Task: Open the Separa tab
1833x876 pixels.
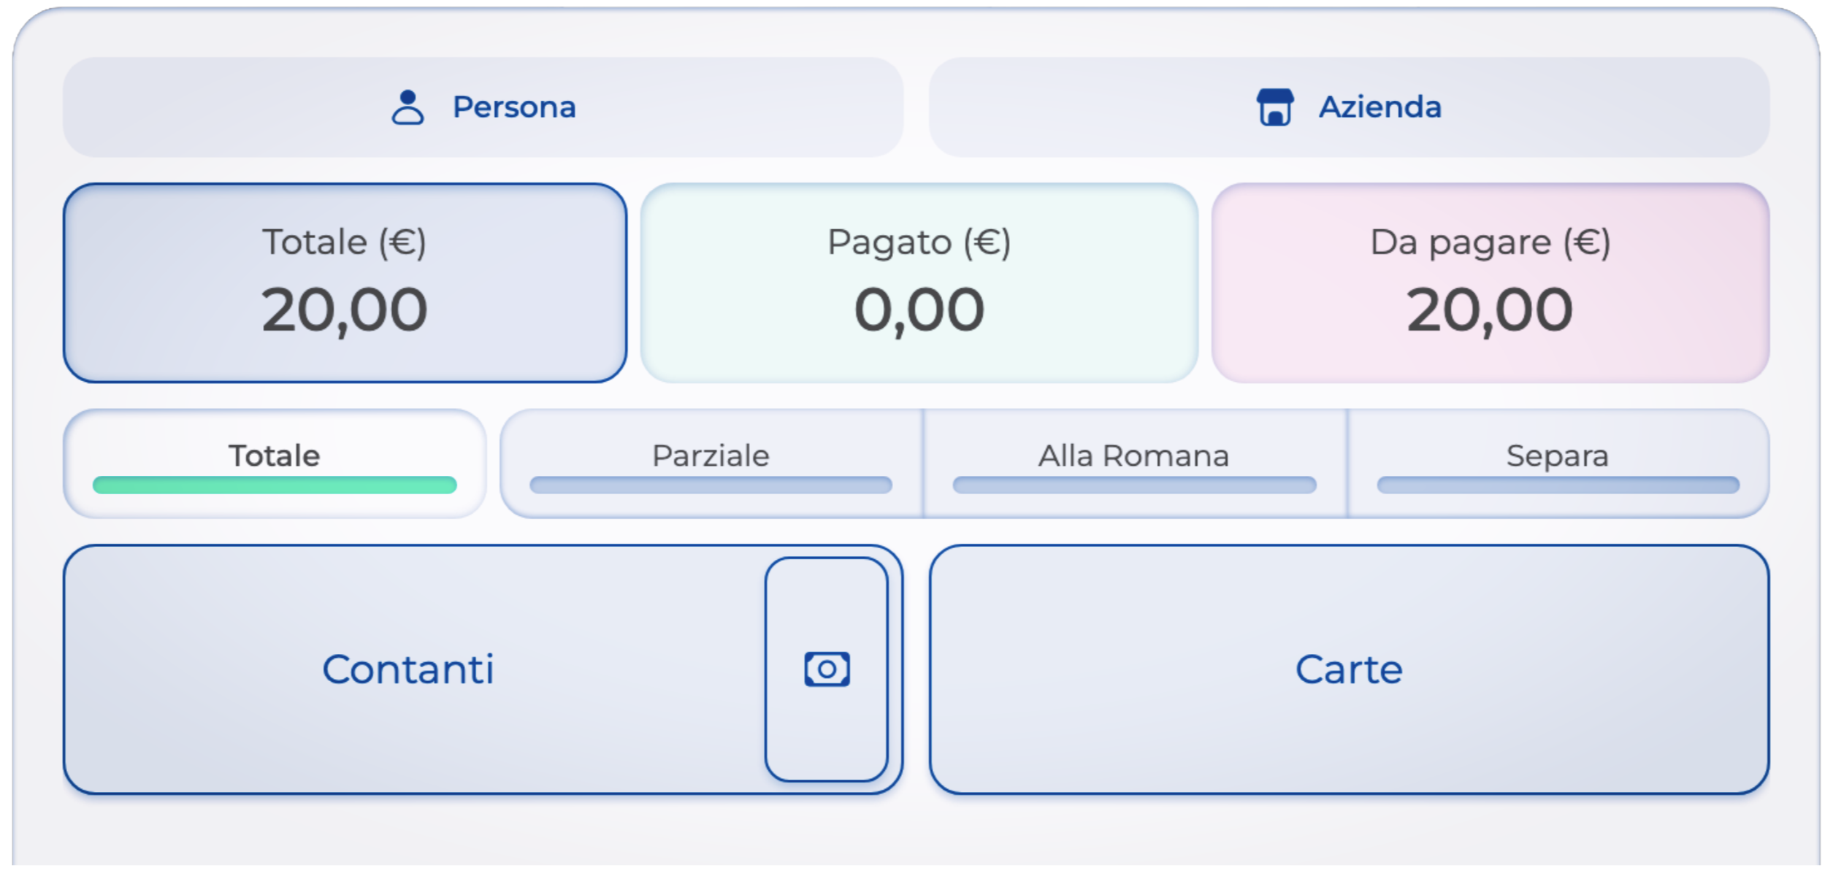Action: pyautogui.click(x=1557, y=456)
